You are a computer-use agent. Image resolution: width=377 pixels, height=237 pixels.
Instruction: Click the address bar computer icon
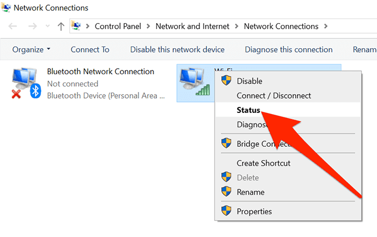(77, 26)
